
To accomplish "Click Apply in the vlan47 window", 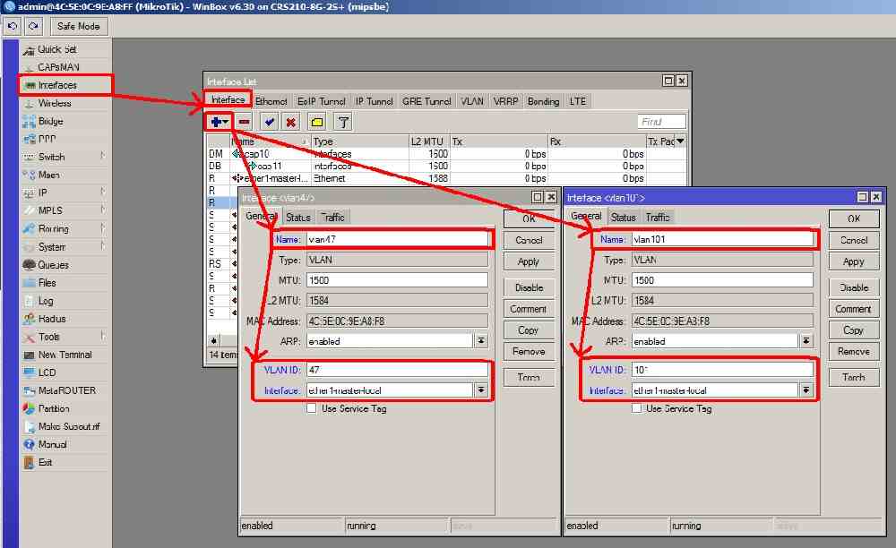I will click(529, 261).
